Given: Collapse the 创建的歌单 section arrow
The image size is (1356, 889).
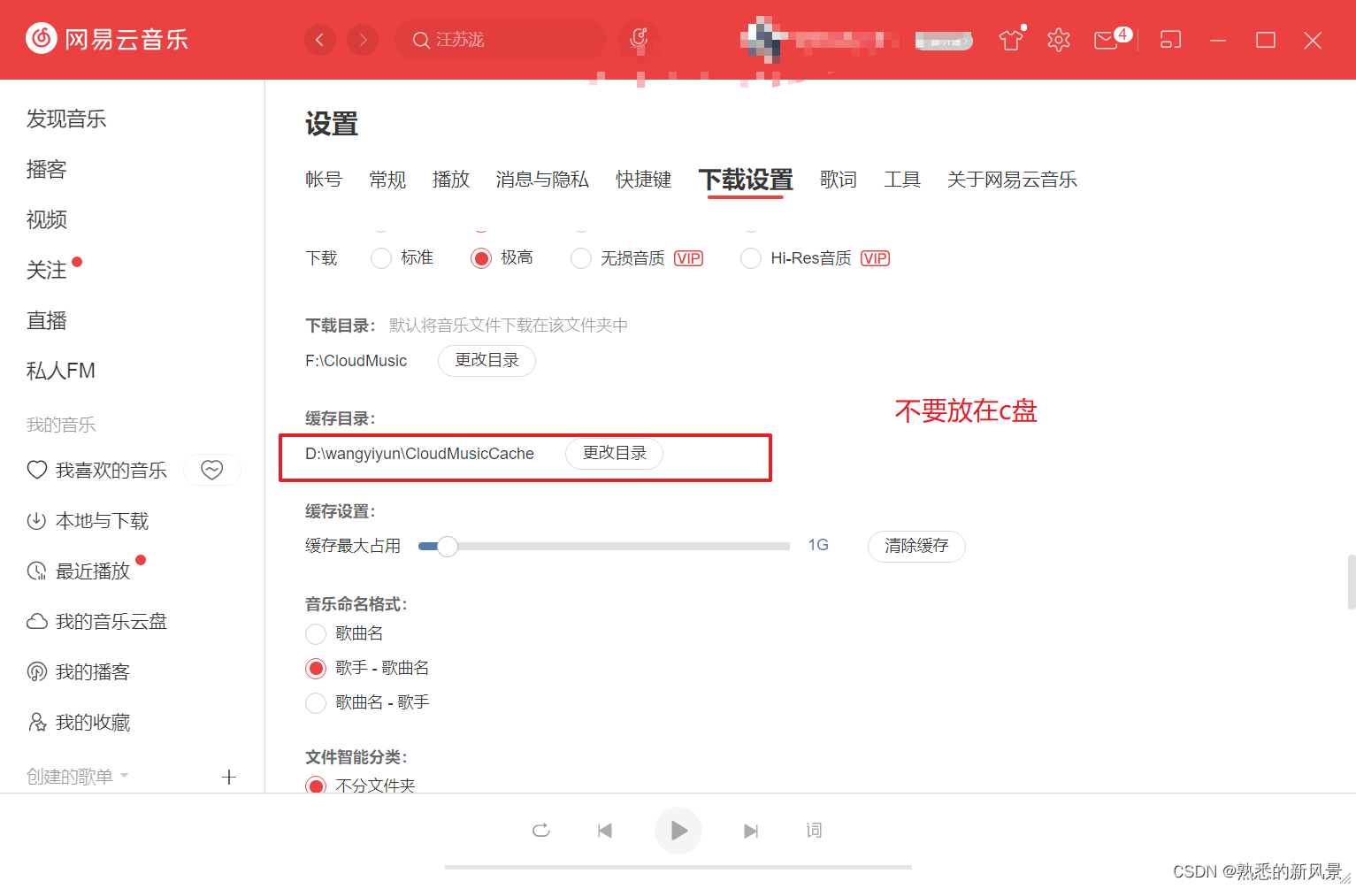Looking at the screenshot, I should [x=124, y=776].
